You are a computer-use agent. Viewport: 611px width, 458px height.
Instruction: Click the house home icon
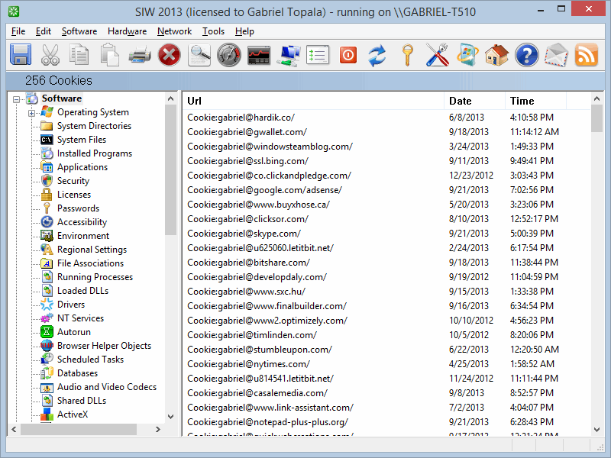click(x=496, y=55)
